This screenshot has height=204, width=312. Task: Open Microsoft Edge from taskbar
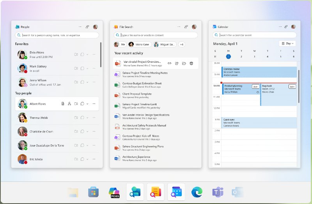pyautogui.click(x=197, y=192)
